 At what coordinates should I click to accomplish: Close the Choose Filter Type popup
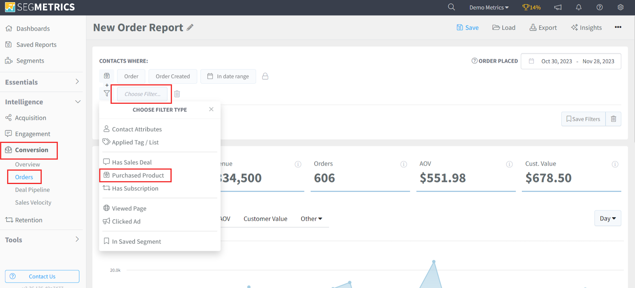[211, 109]
